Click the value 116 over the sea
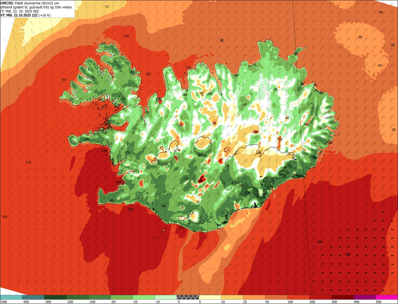 pos(28,162)
